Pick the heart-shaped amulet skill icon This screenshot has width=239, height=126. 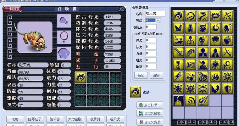click(x=215, y=65)
